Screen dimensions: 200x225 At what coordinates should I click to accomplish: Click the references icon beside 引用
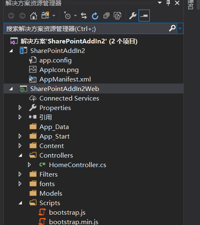33,117
